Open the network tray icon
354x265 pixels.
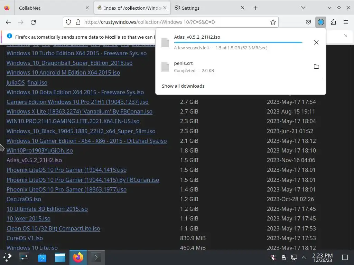coord(294,257)
